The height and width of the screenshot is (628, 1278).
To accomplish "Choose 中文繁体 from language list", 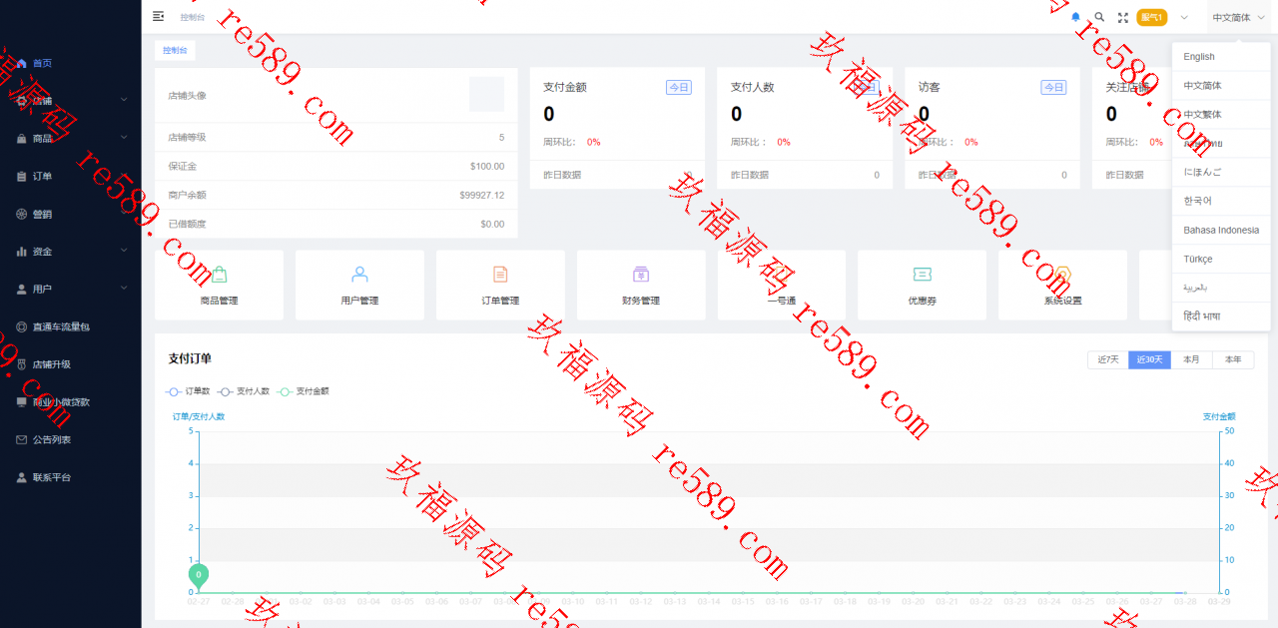I will click(1221, 115).
